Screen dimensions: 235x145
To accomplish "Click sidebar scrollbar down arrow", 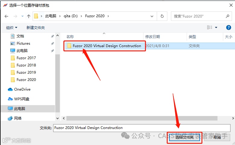I will point(58,118).
